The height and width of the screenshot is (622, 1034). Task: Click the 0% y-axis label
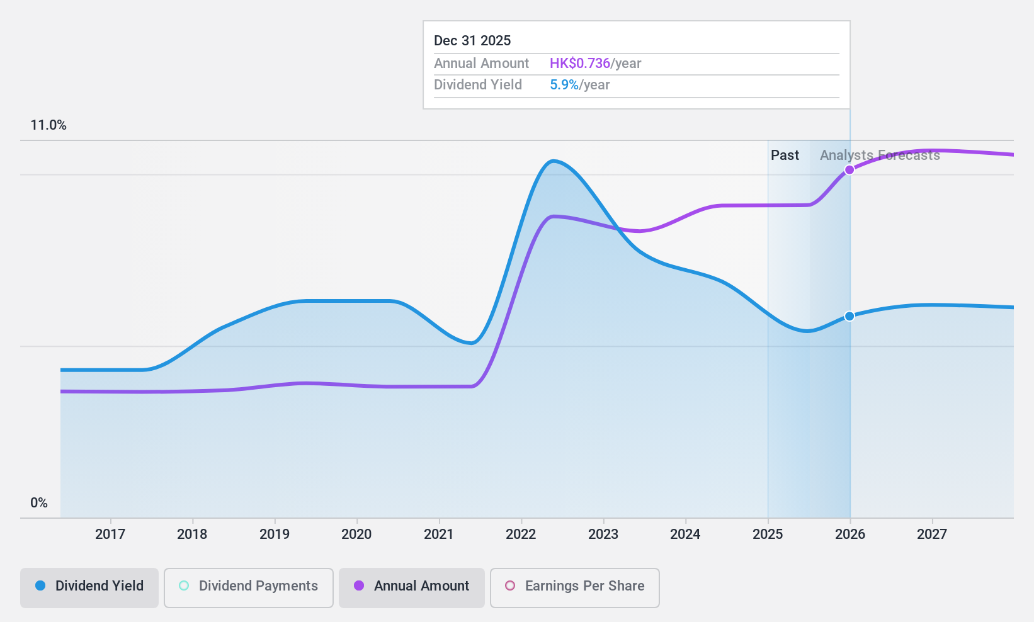(39, 503)
